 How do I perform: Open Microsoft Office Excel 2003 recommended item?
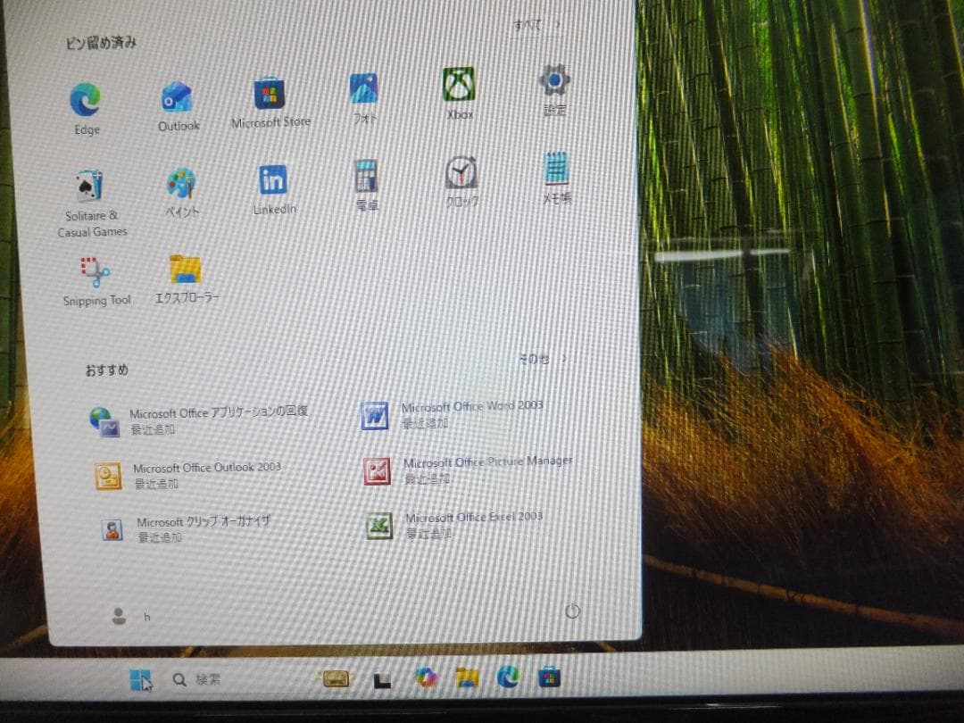453,526
